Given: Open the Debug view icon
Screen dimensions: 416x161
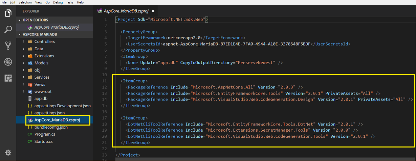Looking at the screenshot, I should click(x=8, y=62).
